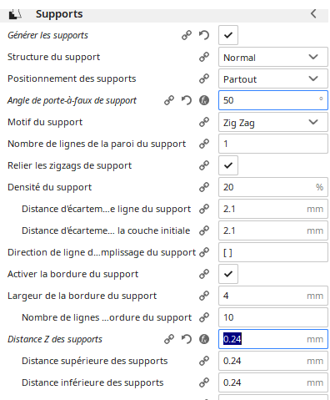Reset the Distance Z des supports value
This screenshot has height=400, width=330.
[x=187, y=339]
